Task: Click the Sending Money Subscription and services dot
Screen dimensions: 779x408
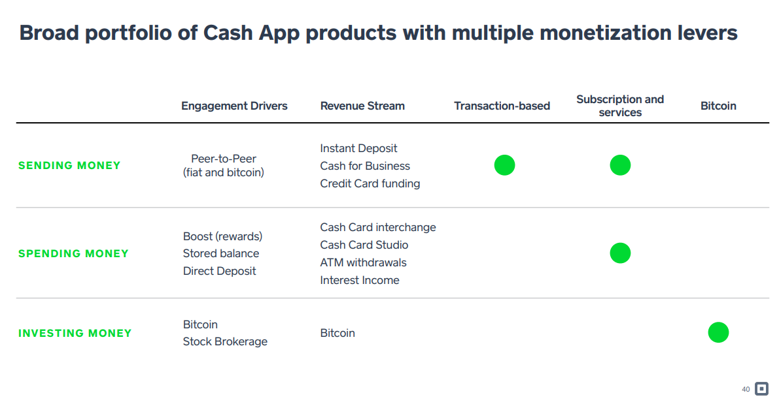Action: pyautogui.click(x=620, y=165)
